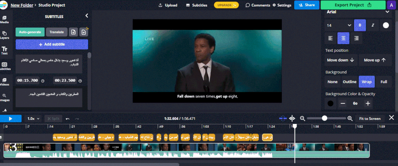
Task: Zoom in the timeline
Action: [x=350, y=118]
